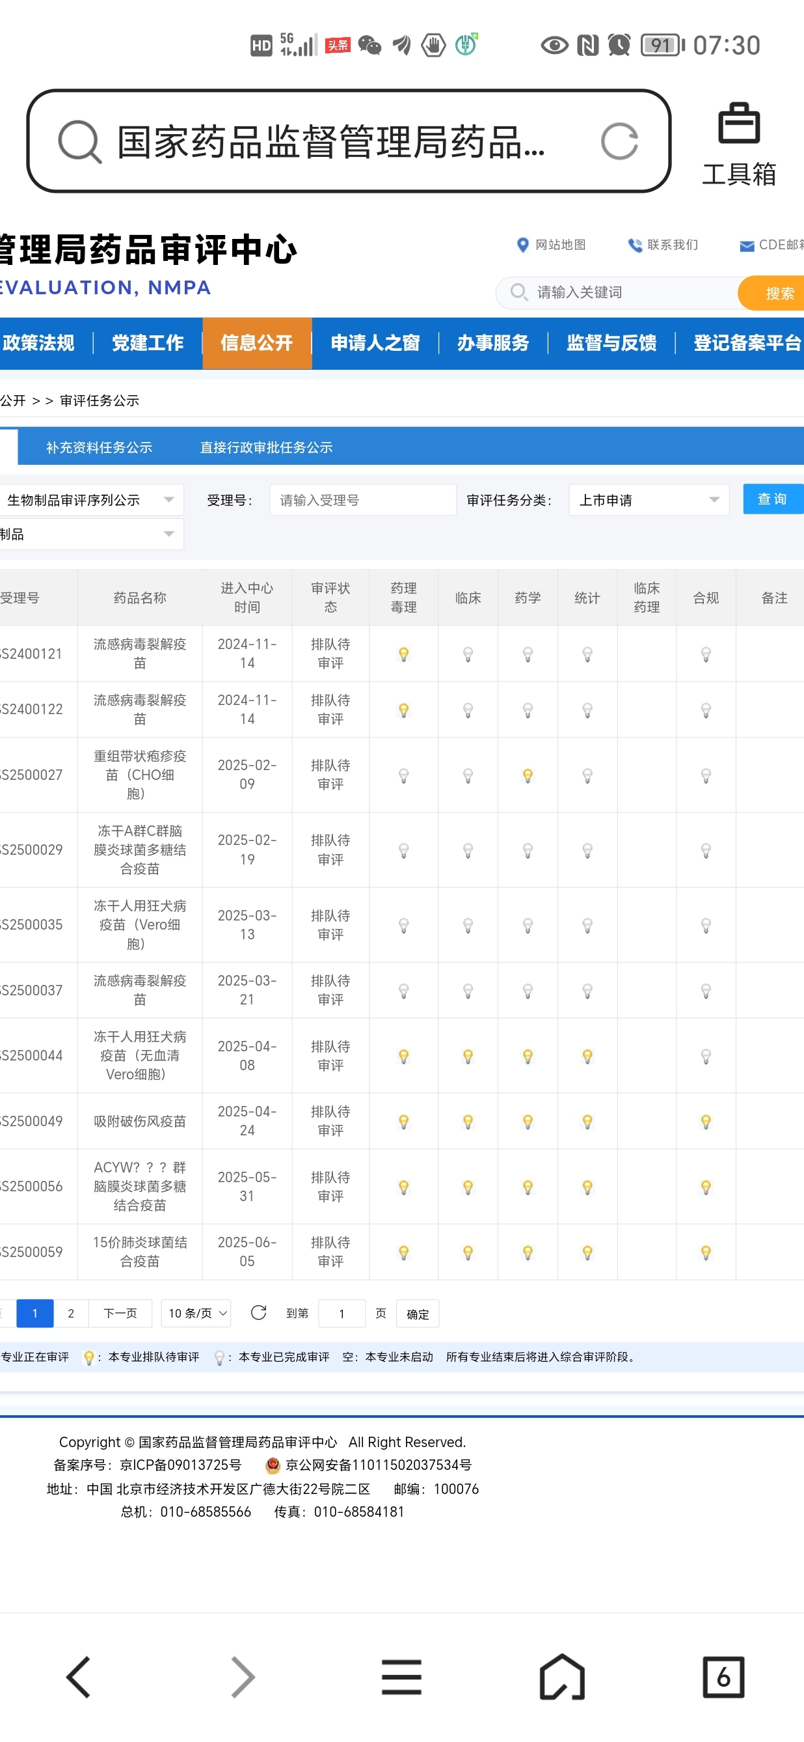
Task: Open 京ICP备09013725号 link
Action: tap(180, 1465)
